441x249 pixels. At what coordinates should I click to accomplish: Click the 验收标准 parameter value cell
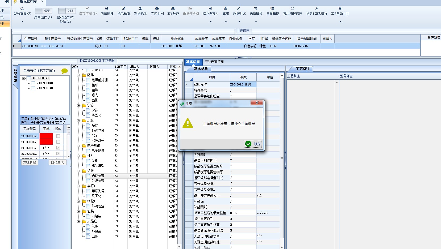pos(243,84)
